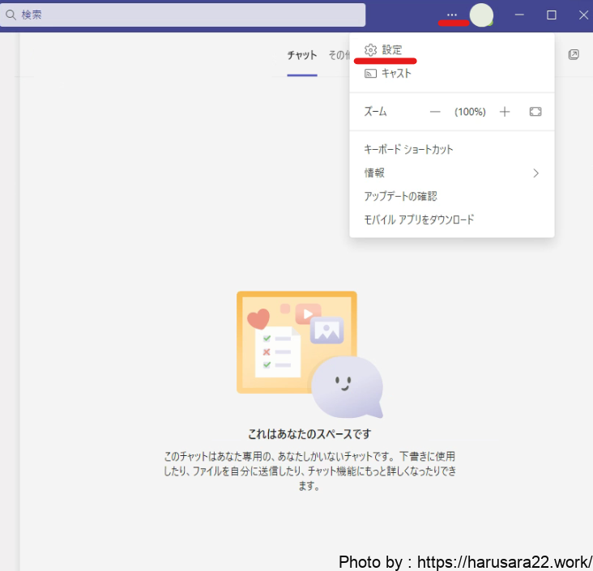The height and width of the screenshot is (571, 593).
Task: Click モバイル アプリをダウンロード
Action: click(x=419, y=220)
